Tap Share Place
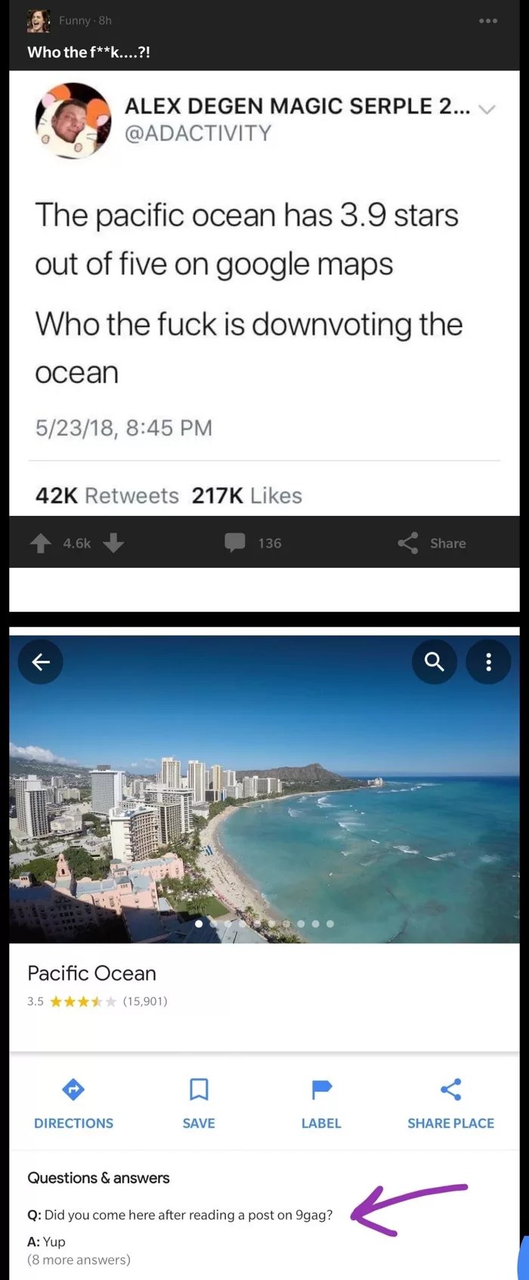This screenshot has height=1280, width=529. pyautogui.click(x=450, y=1103)
